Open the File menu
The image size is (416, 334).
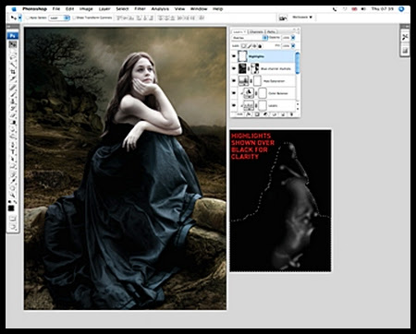[56, 9]
